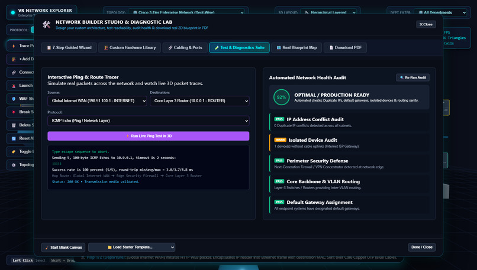This screenshot has height=270, width=477.
Task: Re-Run the network health audit
Action: click(413, 77)
